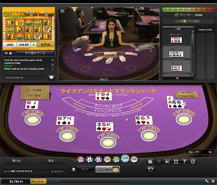Open game settings gear icon
Screen dimensions: 217x185
(193, 161)
